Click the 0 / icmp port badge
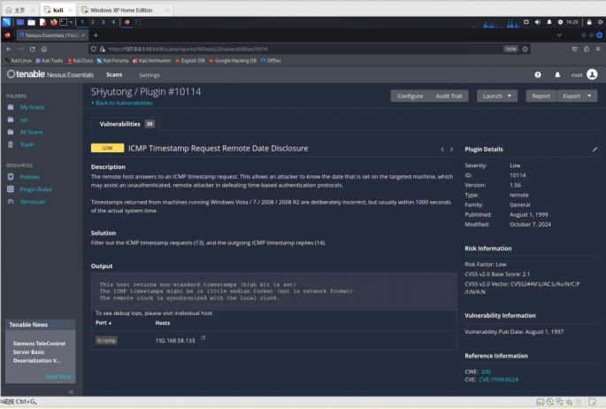This screenshot has height=409, width=606. [x=106, y=341]
